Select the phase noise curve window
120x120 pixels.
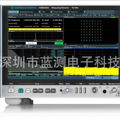coord(36,60)
